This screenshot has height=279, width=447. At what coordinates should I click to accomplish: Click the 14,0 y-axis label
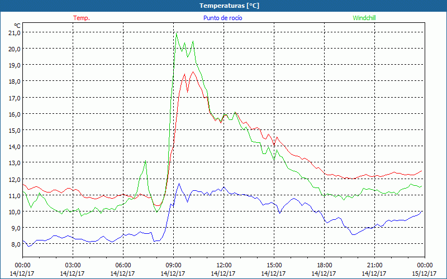click(x=15, y=146)
